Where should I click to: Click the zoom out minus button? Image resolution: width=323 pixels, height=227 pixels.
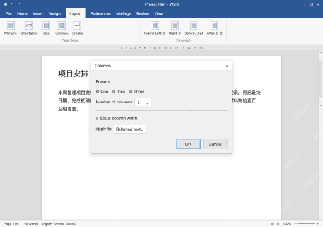[x=296, y=224]
